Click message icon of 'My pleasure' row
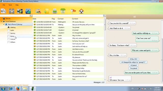Viewport: 163px width, 91px height. click(x=35, y=57)
